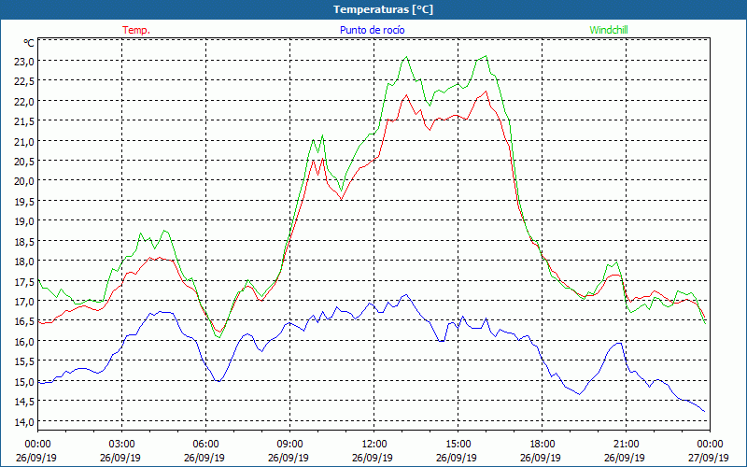The image size is (747, 467).
Task: Select the green Windchill legend label
Action: click(x=609, y=30)
